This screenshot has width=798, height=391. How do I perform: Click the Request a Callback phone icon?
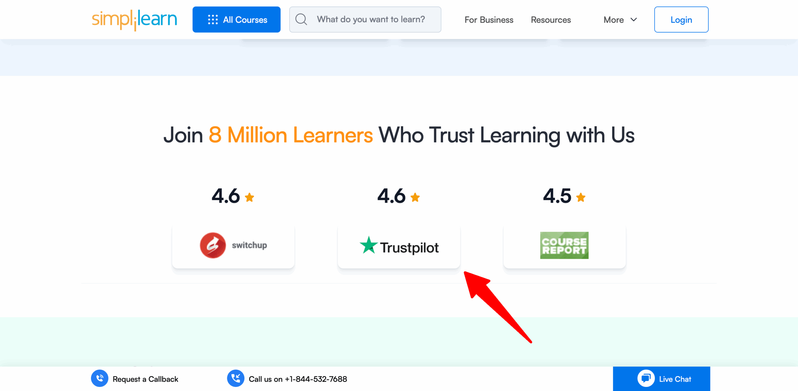(x=100, y=379)
